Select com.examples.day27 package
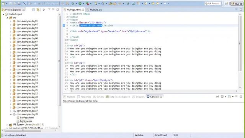 pos(27,111)
